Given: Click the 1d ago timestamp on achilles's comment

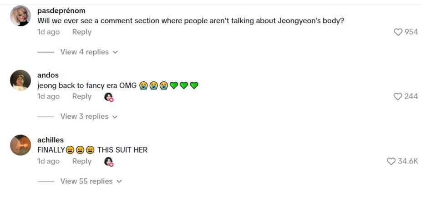Looking at the screenshot, I should click(x=48, y=161).
